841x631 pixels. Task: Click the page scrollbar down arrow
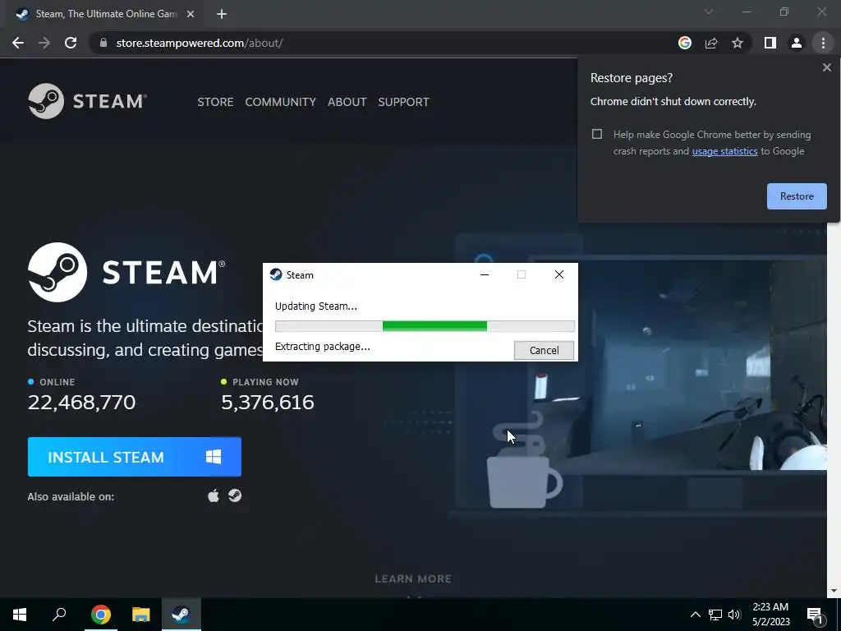point(834,592)
